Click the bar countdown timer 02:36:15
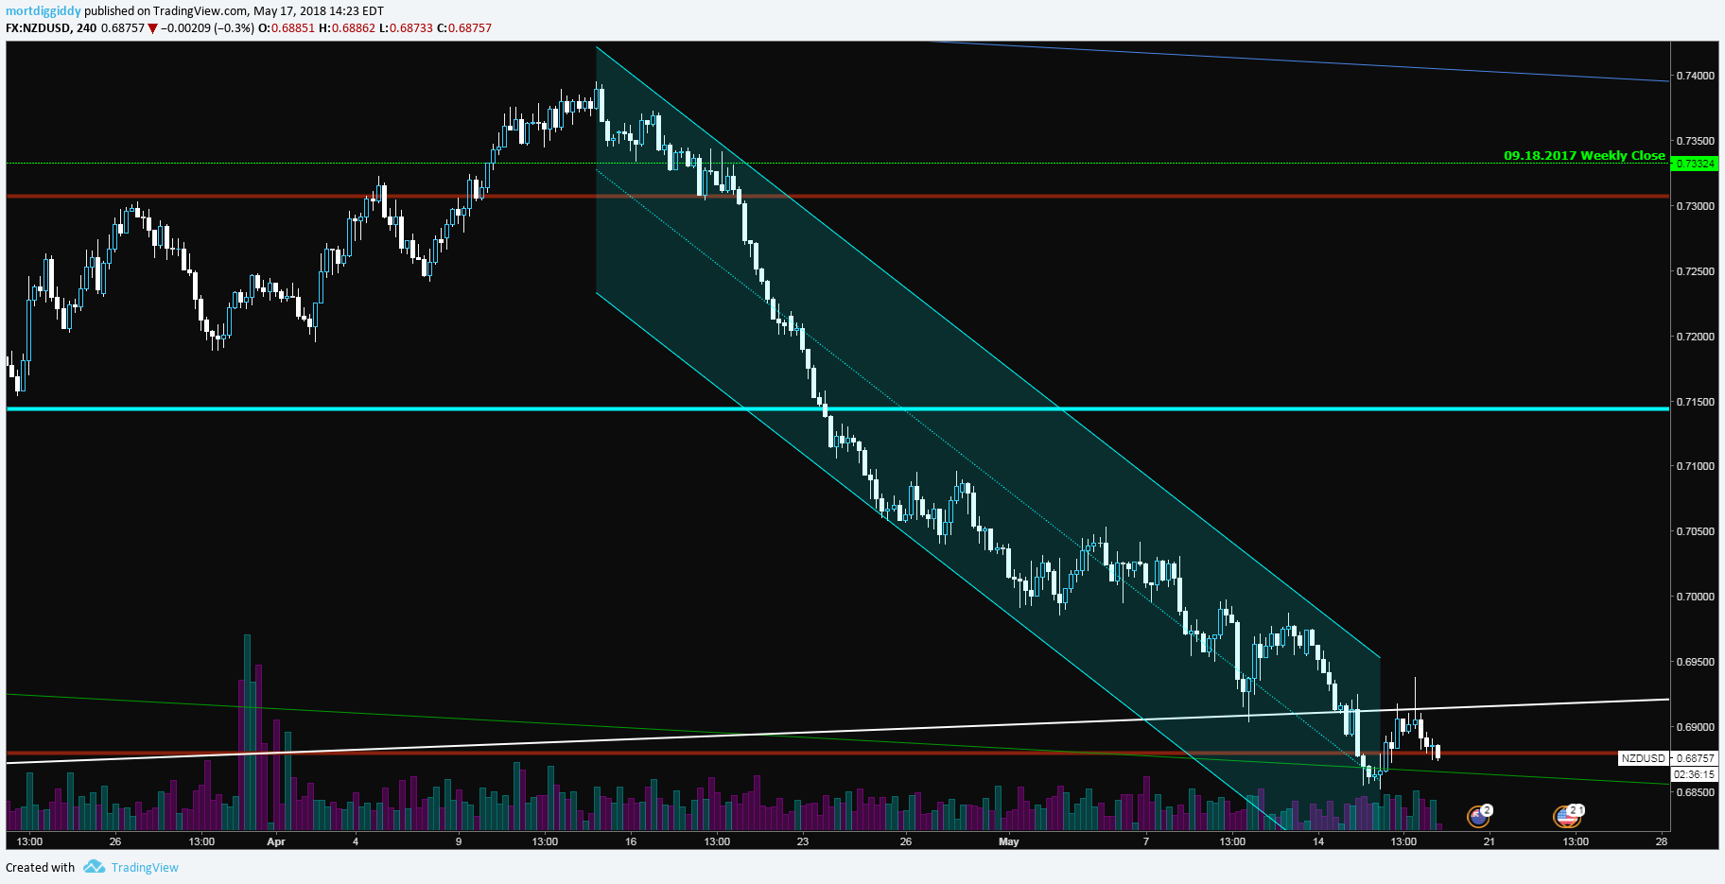 [x=1695, y=773]
